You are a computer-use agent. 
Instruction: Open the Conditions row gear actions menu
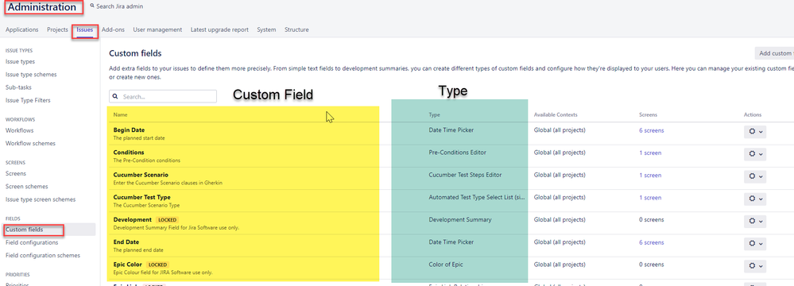pos(754,154)
